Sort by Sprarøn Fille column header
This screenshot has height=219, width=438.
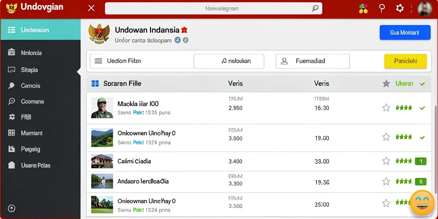[x=122, y=83]
